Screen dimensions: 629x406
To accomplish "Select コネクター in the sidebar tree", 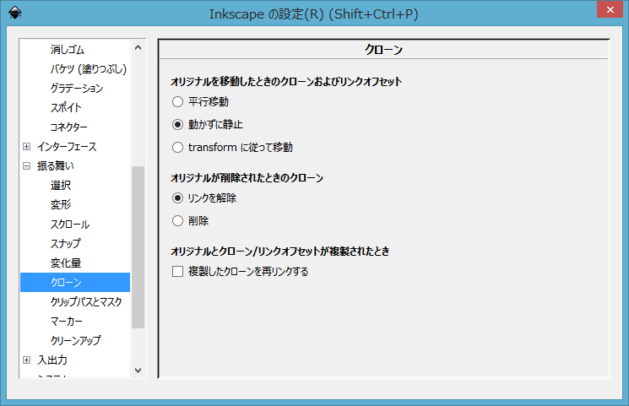I will 68,127.
